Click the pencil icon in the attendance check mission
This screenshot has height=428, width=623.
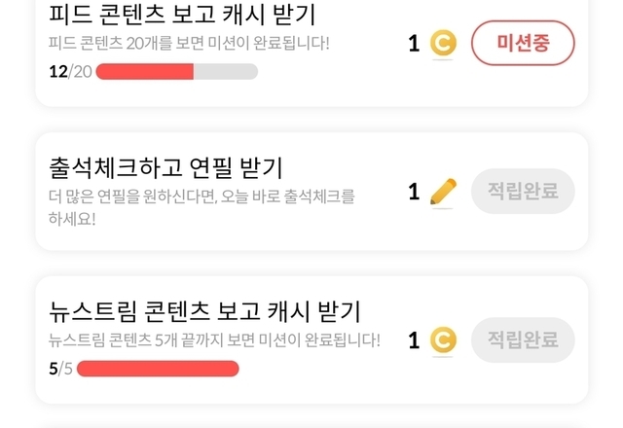pyautogui.click(x=443, y=192)
